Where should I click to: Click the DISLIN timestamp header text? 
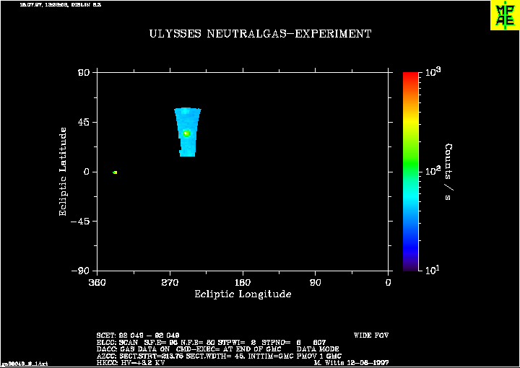[61, 5]
